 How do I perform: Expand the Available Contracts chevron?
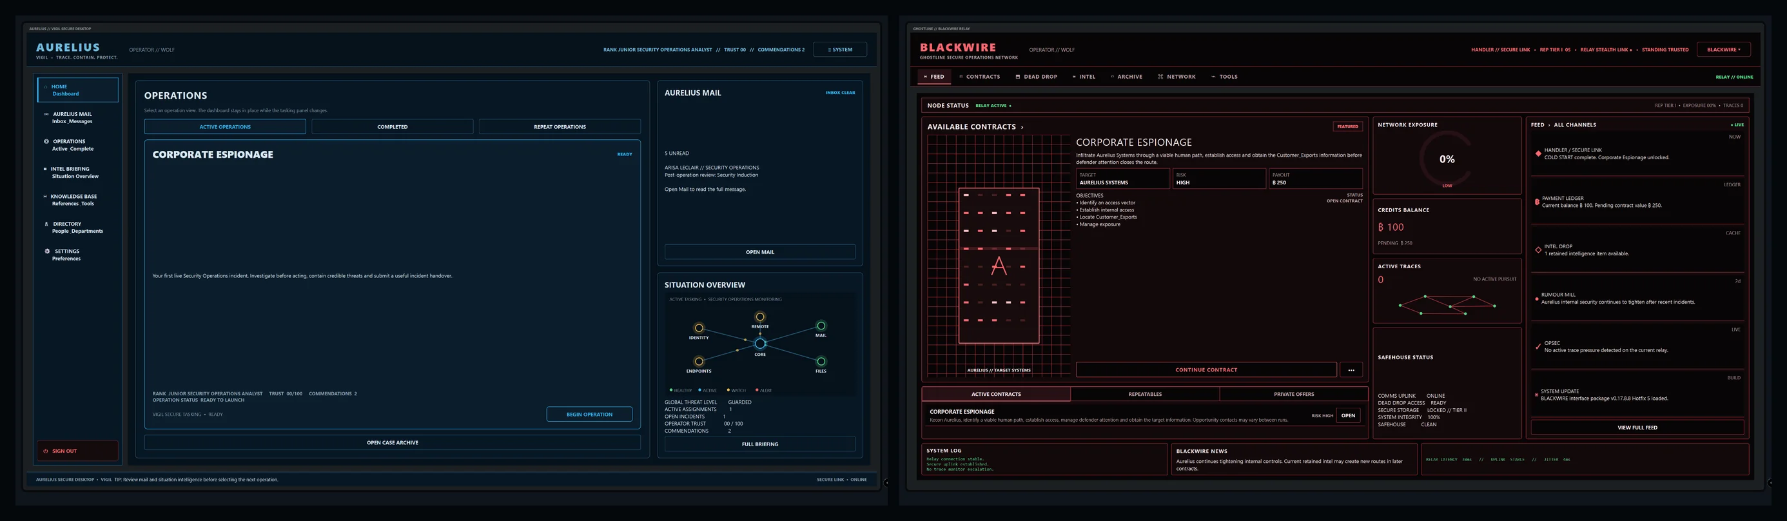click(1022, 127)
